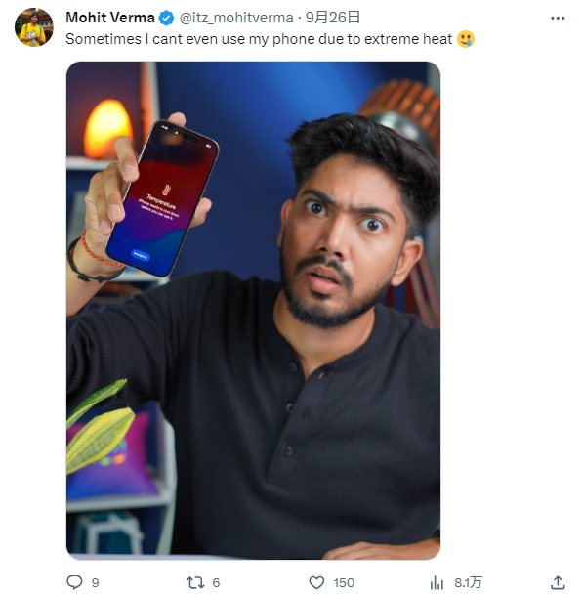Open the three-dot more options menu
This screenshot has width=583, height=596.
click(x=558, y=18)
